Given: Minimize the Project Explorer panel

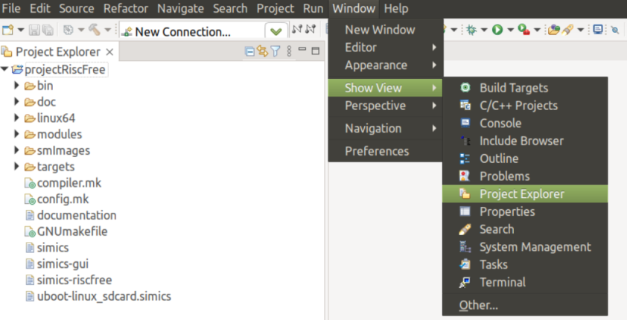Looking at the screenshot, I should [x=302, y=51].
